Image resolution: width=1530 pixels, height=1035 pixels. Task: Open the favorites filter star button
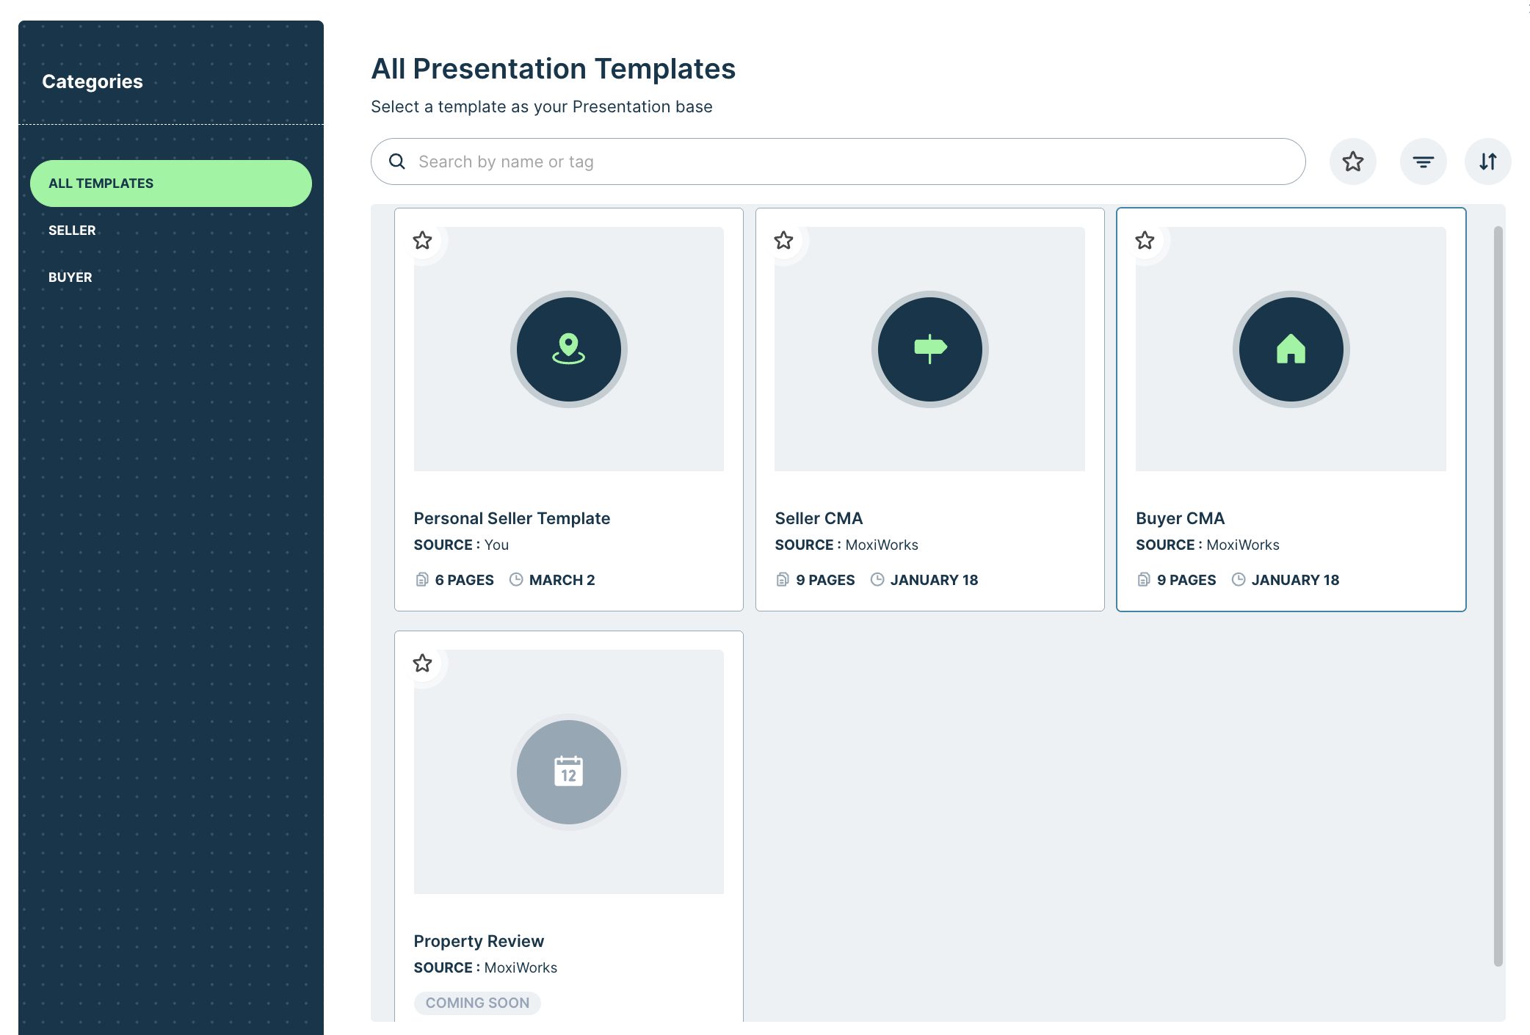point(1352,161)
